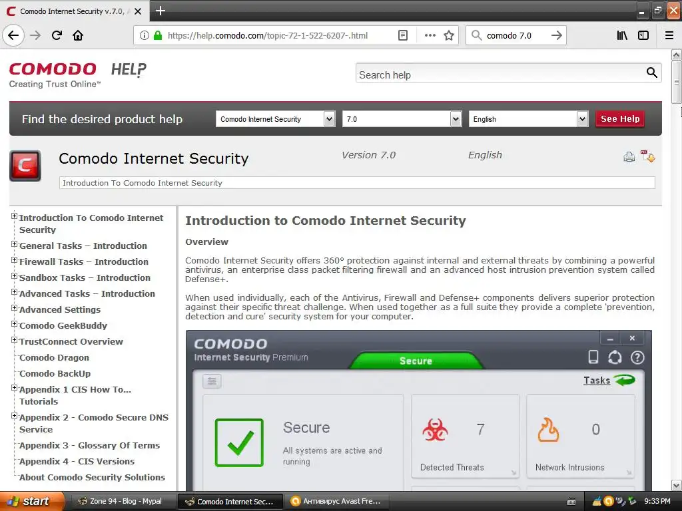Click the taskbar clock showing 9:33 PM
Viewport: 682px width, 511px height.
coord(657,501)
